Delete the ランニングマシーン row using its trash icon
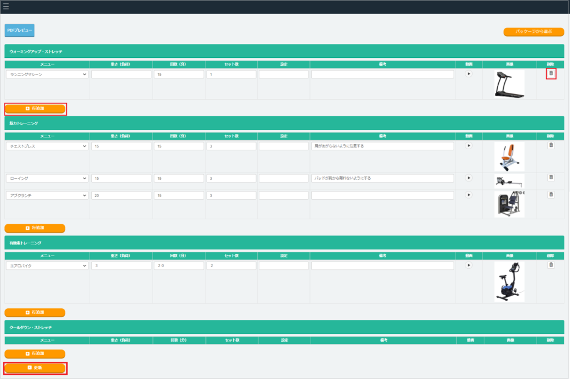This screenshot has width=570, height=379. [551, 73]
